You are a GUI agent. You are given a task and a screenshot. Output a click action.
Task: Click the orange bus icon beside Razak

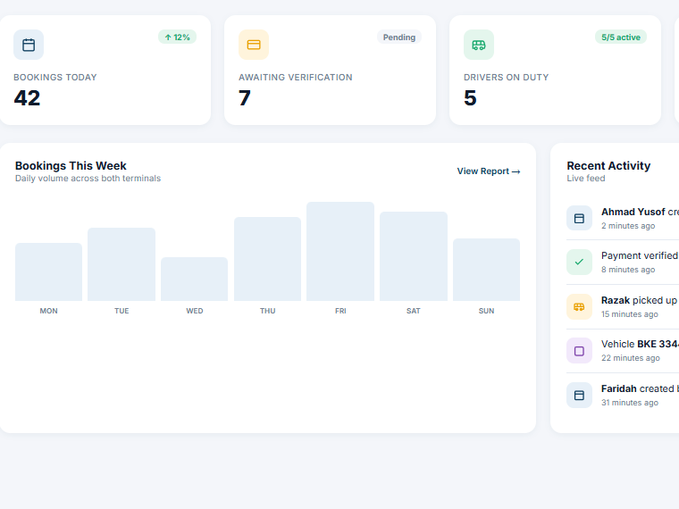(580, 306)
